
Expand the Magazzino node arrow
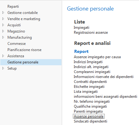coord(3,31)
